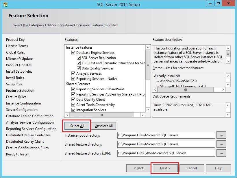Toggle Data Quality Client checkbox

click(73, 100)
